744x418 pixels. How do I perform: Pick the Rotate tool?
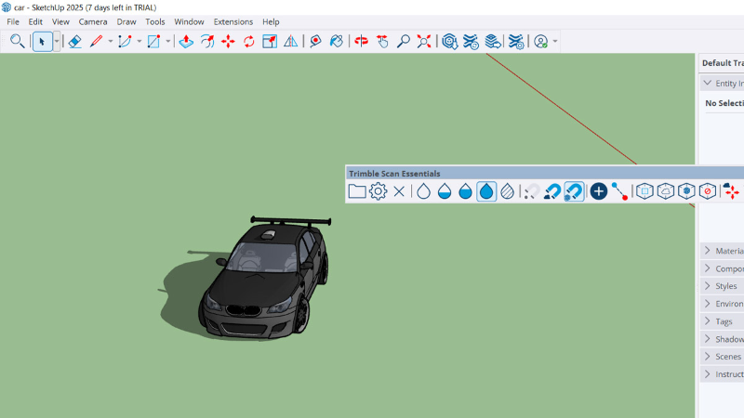tap(249, 42)
